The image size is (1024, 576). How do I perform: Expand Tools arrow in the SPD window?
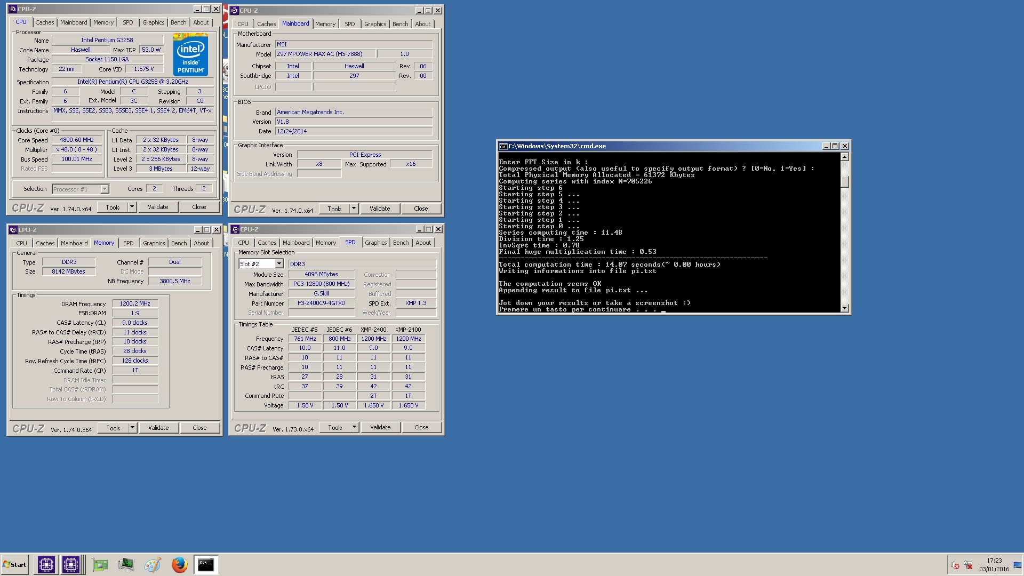[354, 427]
